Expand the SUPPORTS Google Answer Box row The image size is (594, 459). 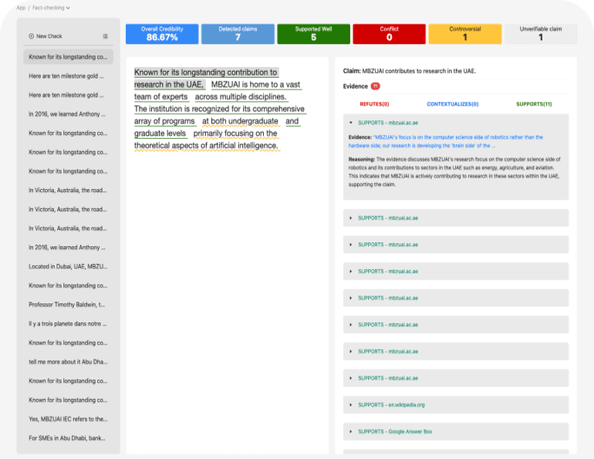click(x=456, y=432)
